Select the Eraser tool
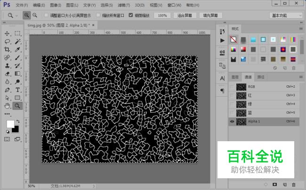 tap(8, 74)
